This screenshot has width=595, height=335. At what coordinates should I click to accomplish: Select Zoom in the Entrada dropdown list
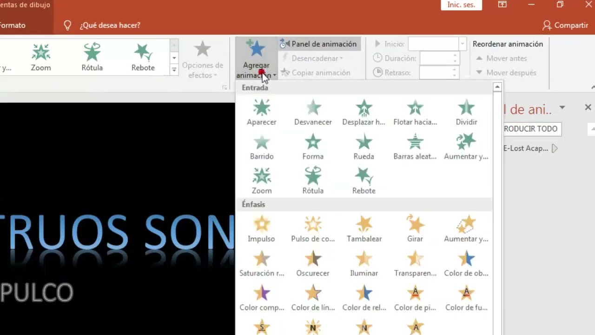262,181
